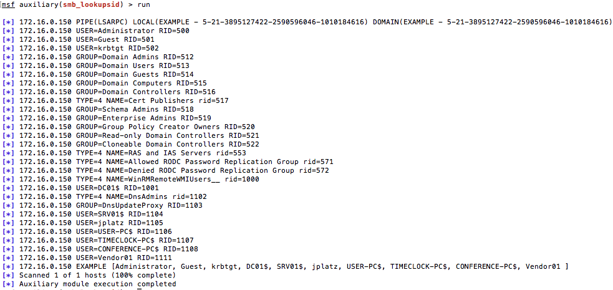Image resolution: width=613 pixels, height=290 pixels.
Task: Click the USER=Vendor01 RID=1111 line
Action: pos(109,258)
